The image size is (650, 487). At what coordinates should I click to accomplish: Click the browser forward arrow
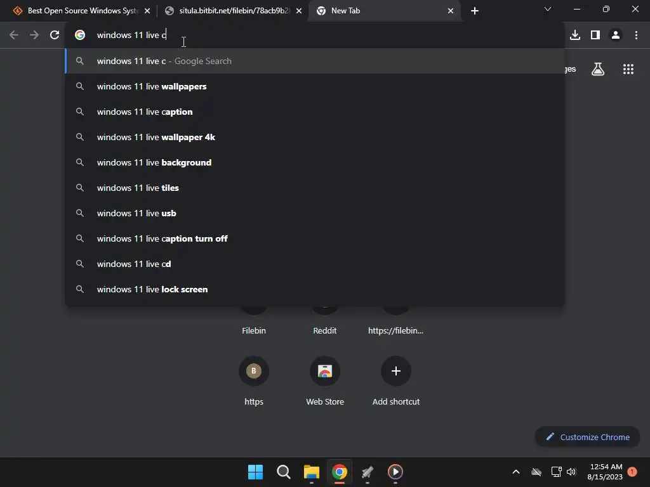click(34, 35)
